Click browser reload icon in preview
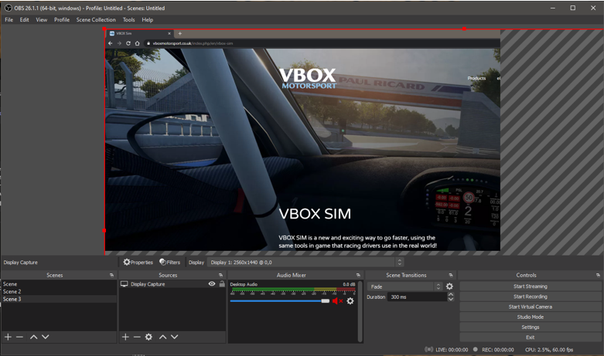The image size is (604, 356). coord(128,43)
